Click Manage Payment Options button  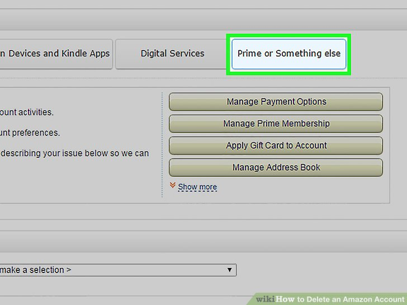[276, 102]
